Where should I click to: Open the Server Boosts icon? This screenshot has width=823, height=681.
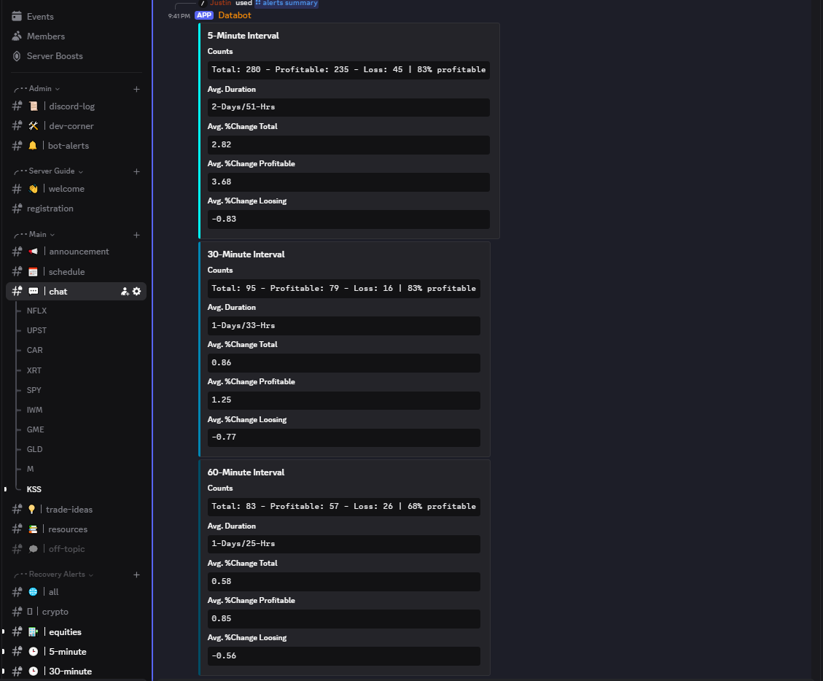pos(17,56)
